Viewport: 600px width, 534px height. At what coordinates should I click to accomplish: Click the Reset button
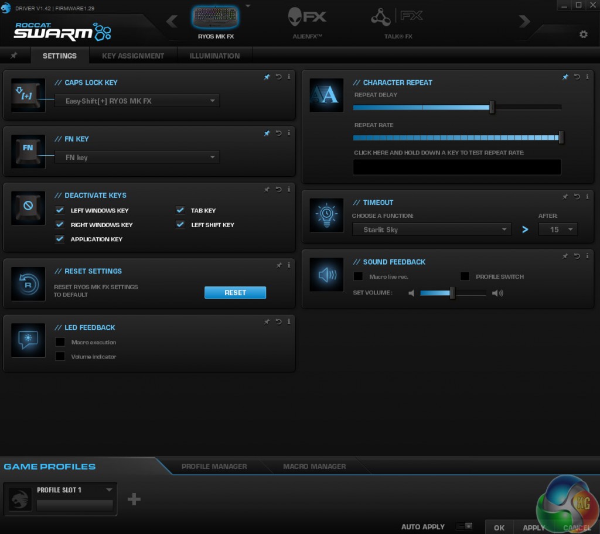coord(235,293)
